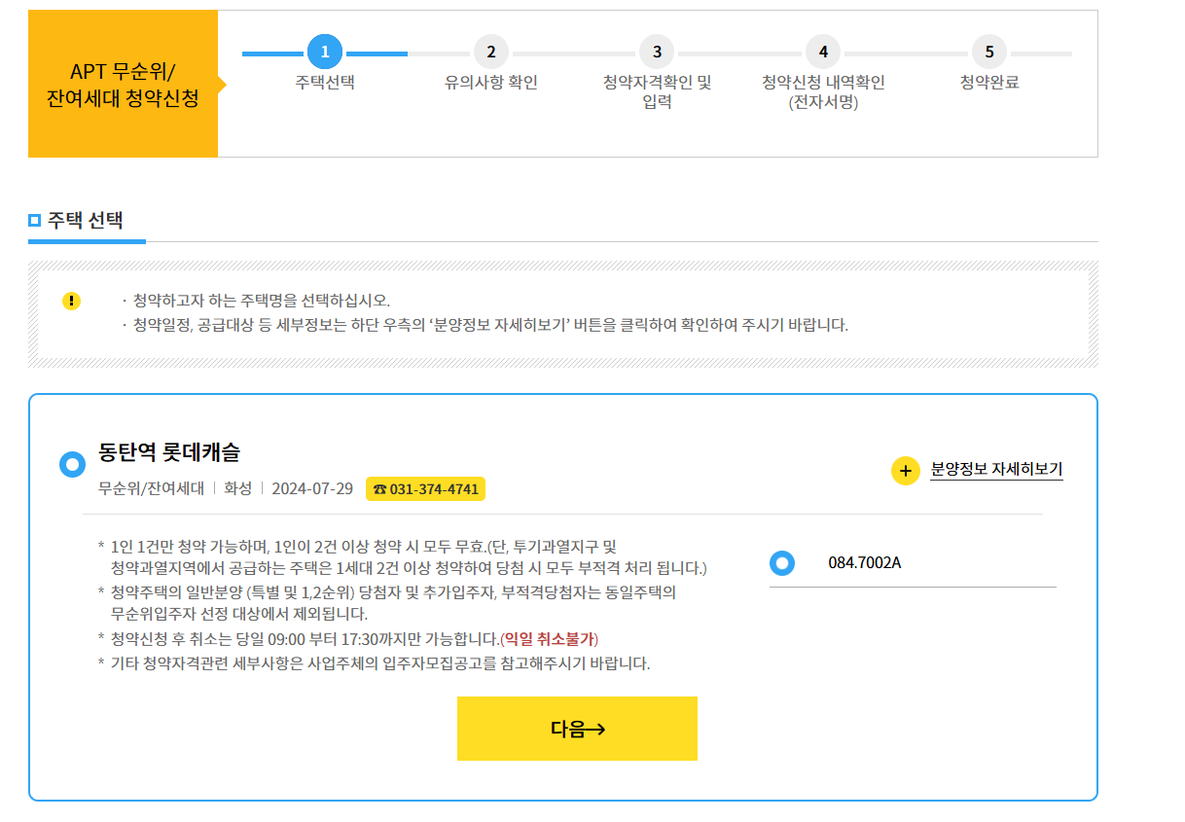Click the 유의사항 확인 step label
Screen dimensions: 1185x822
click(491, 83)
